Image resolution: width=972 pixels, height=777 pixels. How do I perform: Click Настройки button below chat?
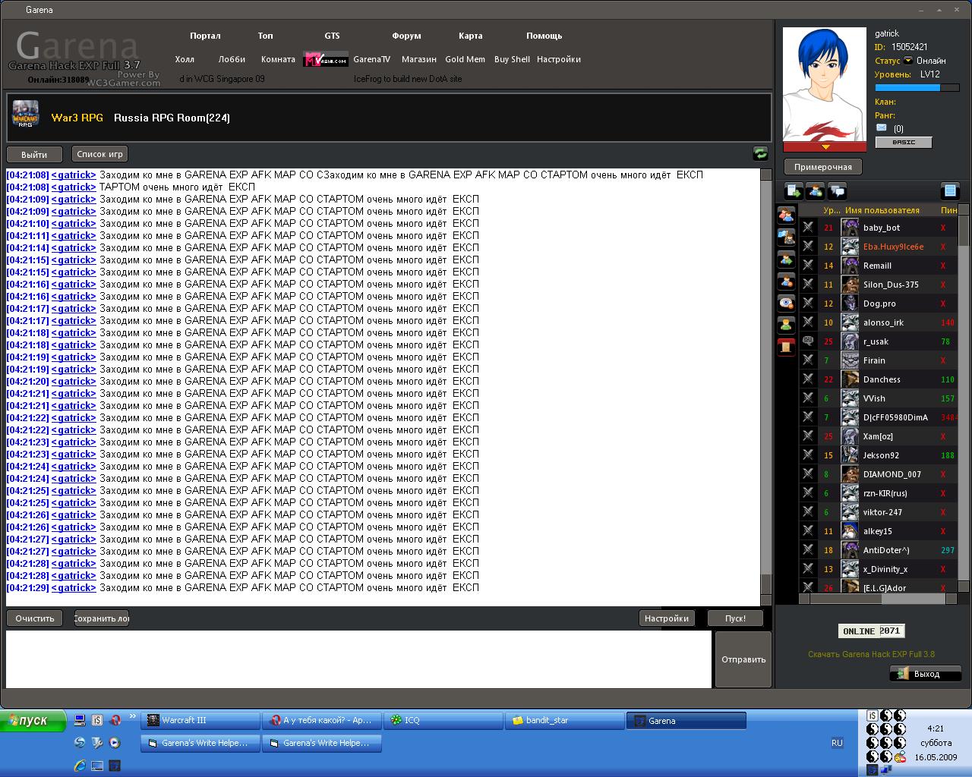pyautogui.click(x=667, y=618)
